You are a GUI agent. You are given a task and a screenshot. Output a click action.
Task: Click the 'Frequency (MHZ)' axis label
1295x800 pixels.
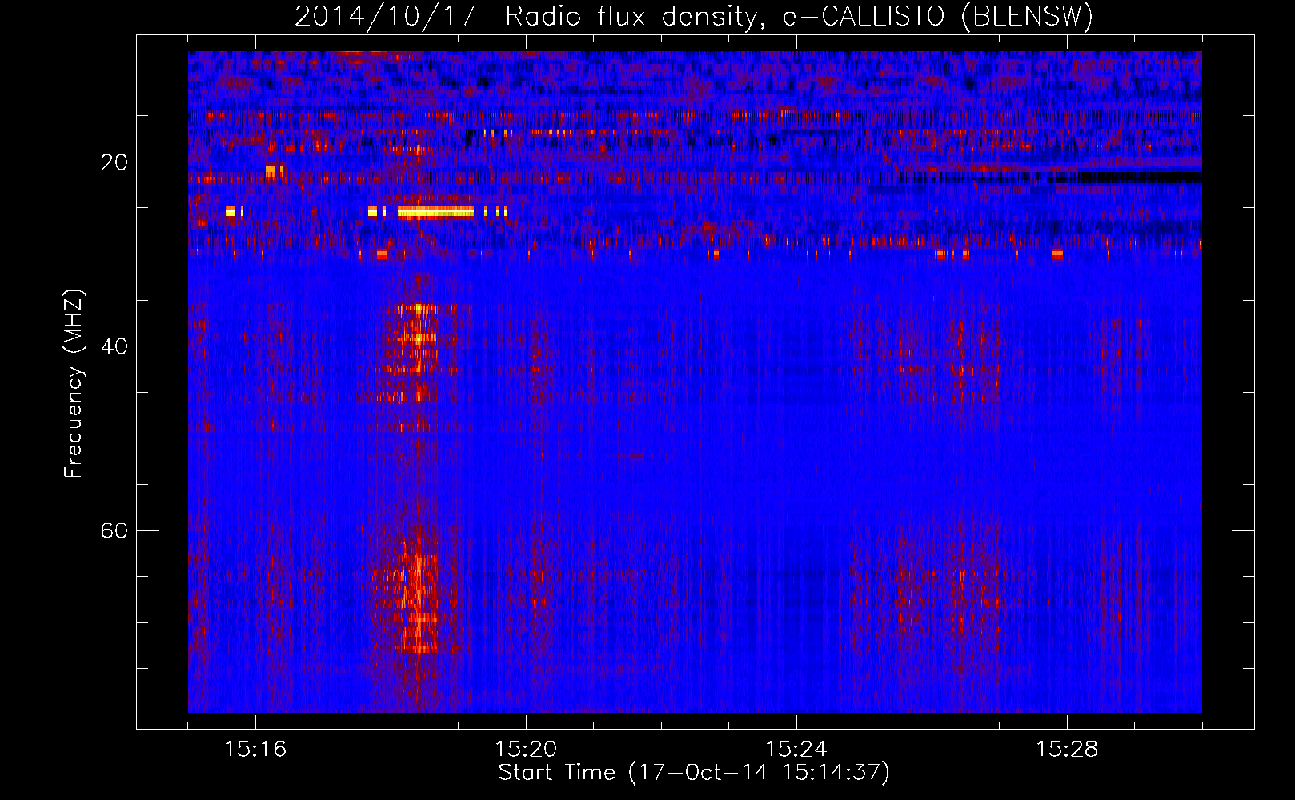(73, 384)
